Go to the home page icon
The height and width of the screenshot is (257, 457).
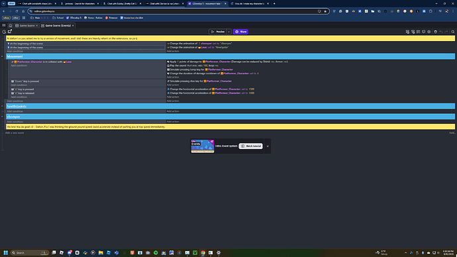pyautogui.click(x=10, y=25)
